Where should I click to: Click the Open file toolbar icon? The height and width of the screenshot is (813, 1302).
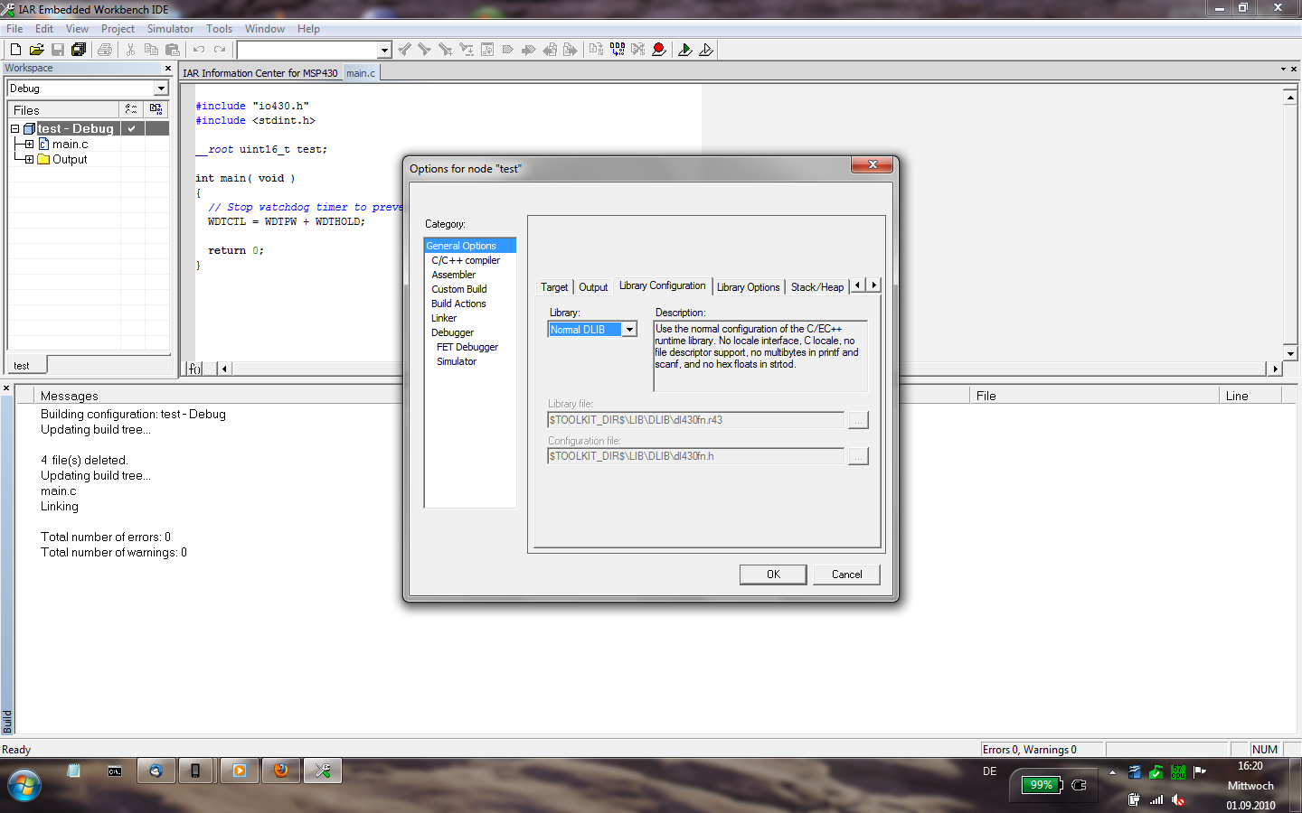36,50
